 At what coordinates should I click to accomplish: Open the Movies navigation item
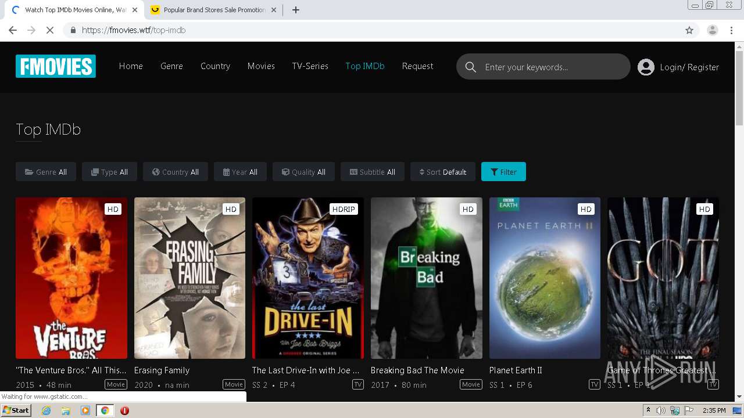pos(261,66)
